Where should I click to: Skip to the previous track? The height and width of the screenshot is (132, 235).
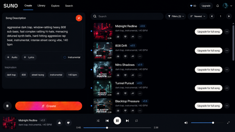tap(107, 121)
